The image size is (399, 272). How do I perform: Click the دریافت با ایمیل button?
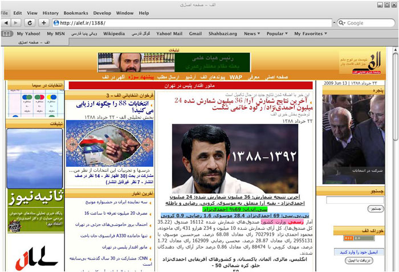pos(359,261)
